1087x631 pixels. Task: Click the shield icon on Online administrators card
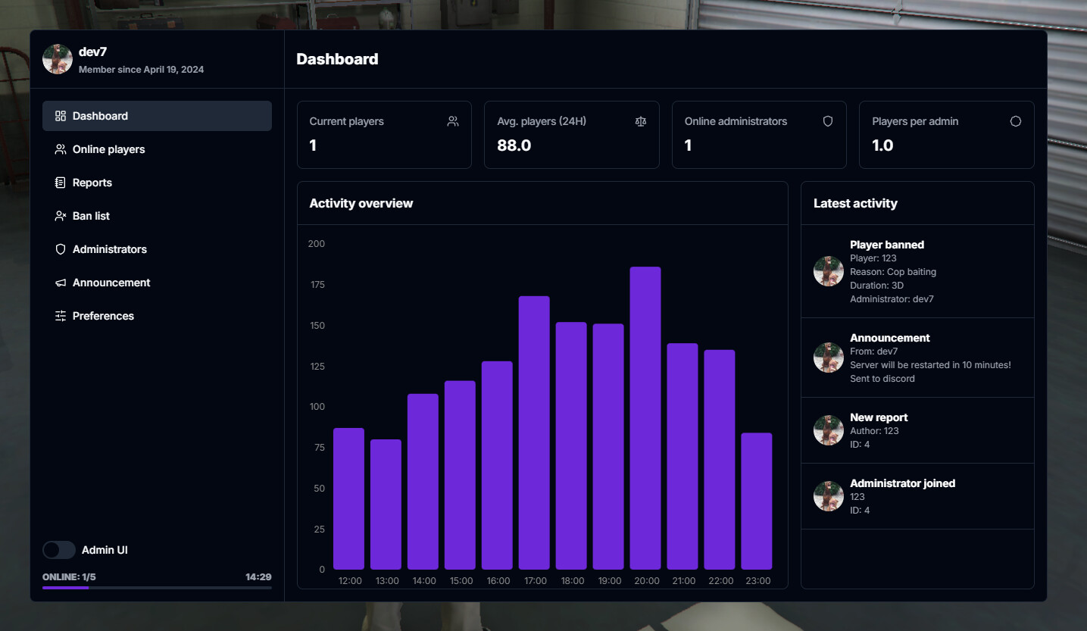[827, 120]
